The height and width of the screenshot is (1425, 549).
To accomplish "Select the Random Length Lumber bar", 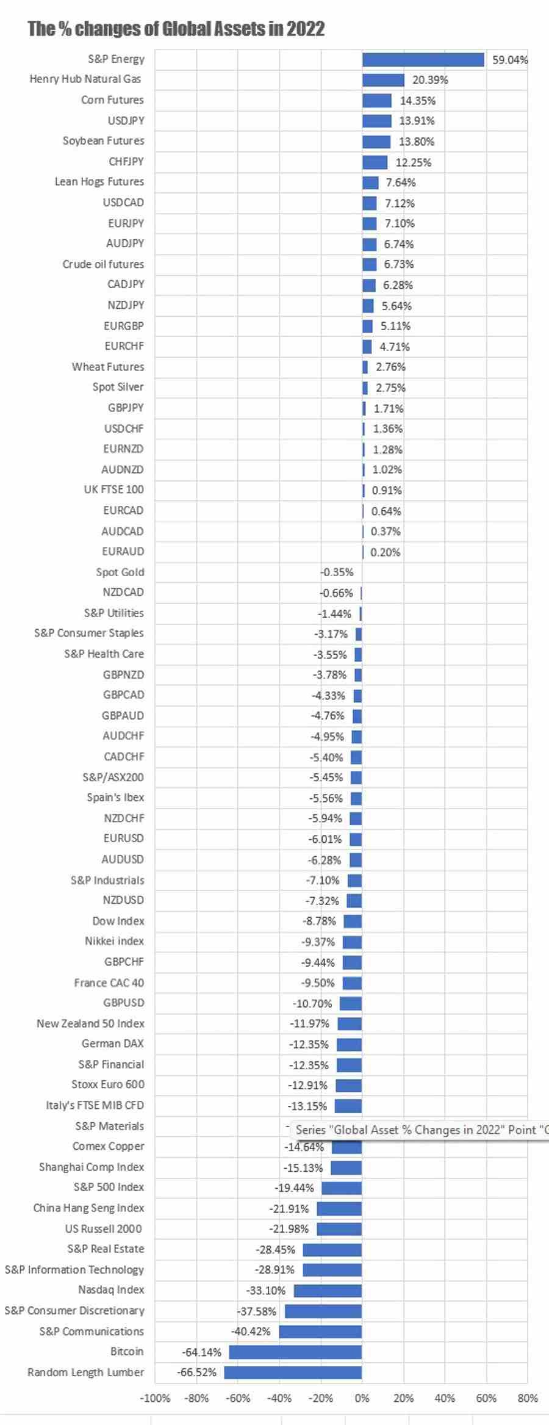I will click(293, 1373).
